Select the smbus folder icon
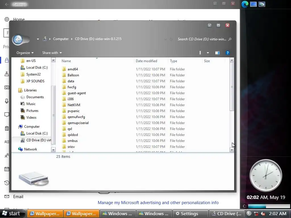Screen dimensions: 291x218 tap(64, 141)
